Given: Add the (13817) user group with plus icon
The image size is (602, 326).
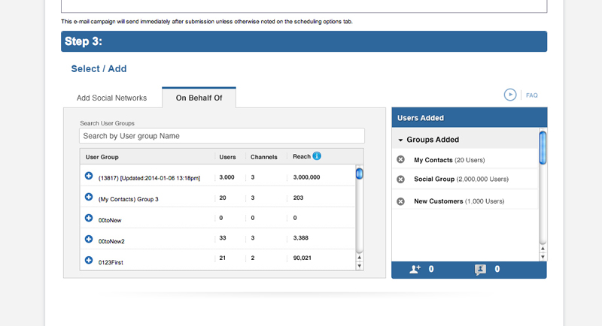Looking at the screenshot, I should [x=89, y=176].
